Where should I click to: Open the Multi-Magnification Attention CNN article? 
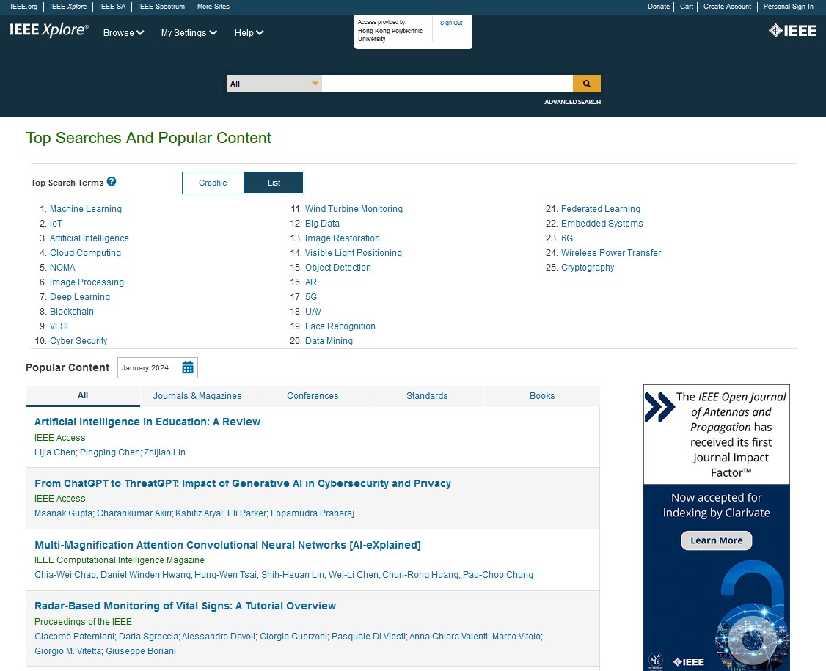[227, 545]
